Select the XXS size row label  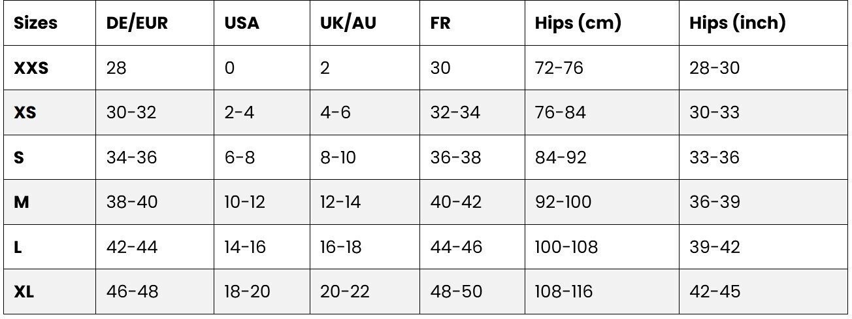tap(31, 68)
